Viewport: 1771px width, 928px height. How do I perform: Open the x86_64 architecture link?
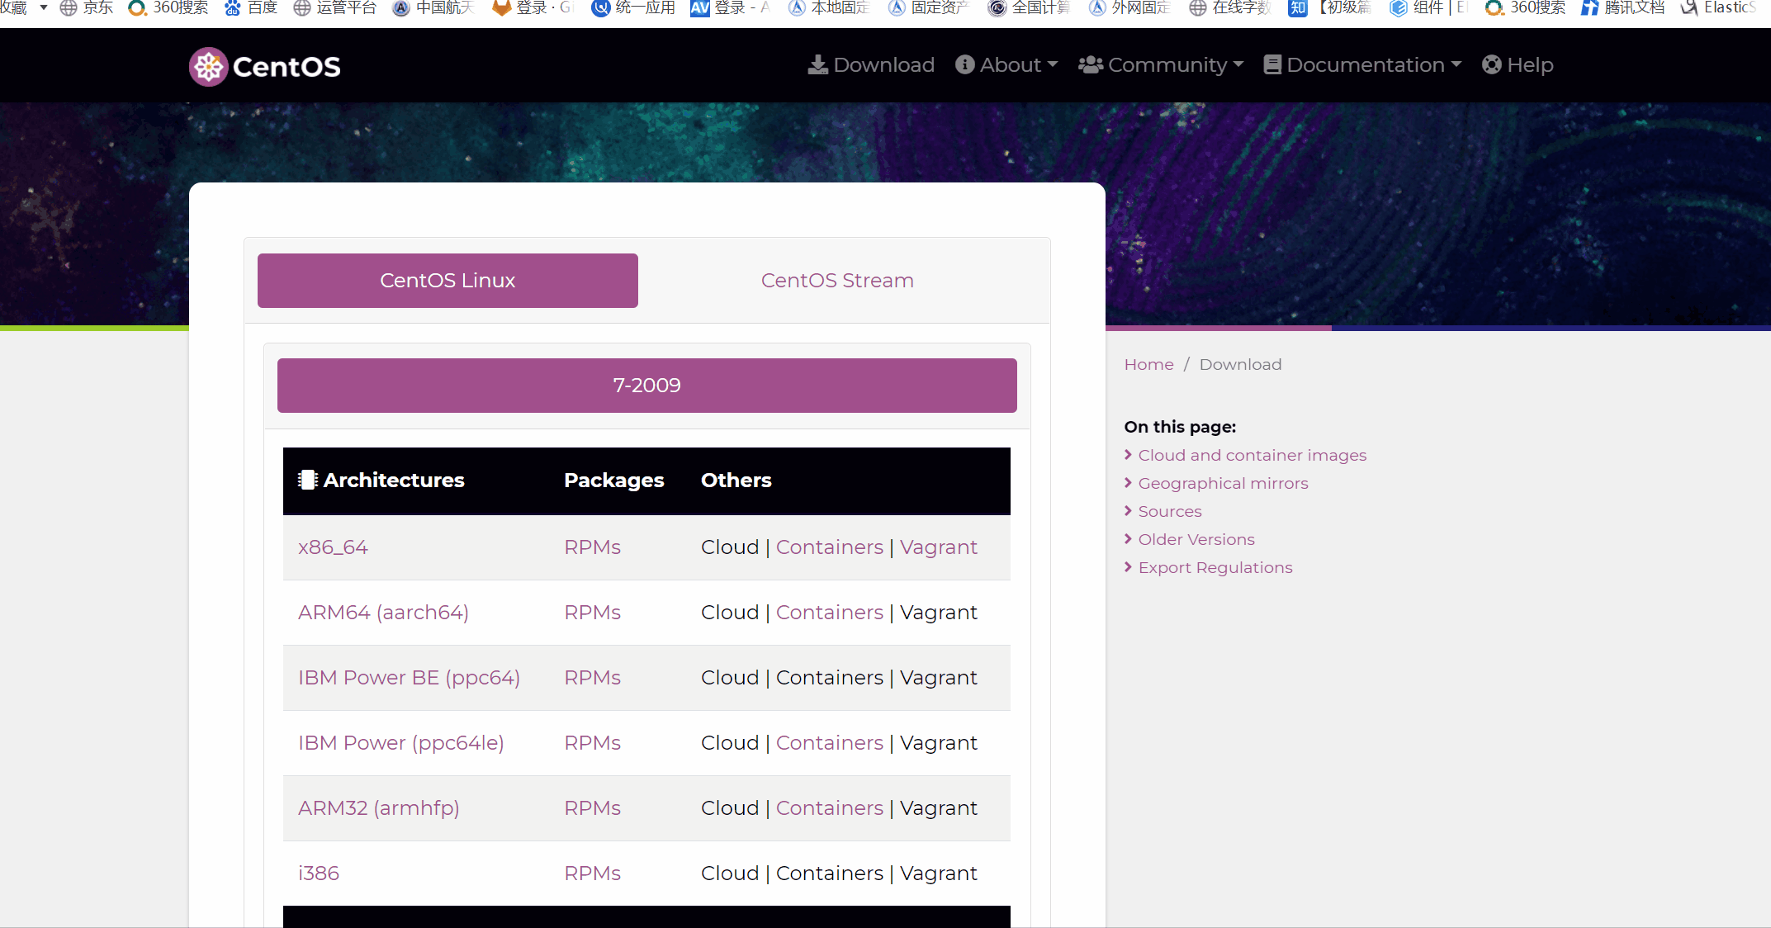click(x=333, y=547)
